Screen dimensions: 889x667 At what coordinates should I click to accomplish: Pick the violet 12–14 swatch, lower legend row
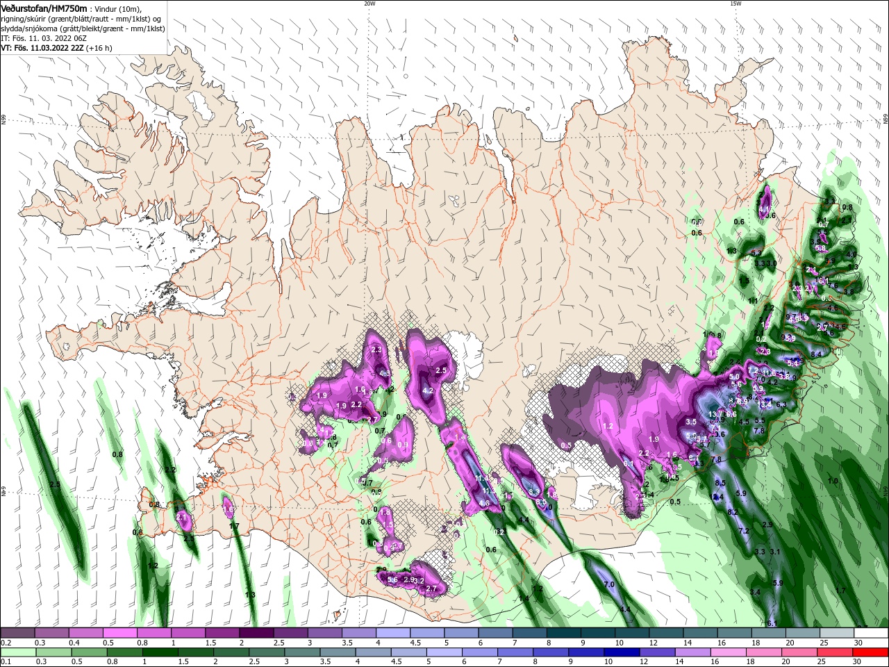coord(657,652)
